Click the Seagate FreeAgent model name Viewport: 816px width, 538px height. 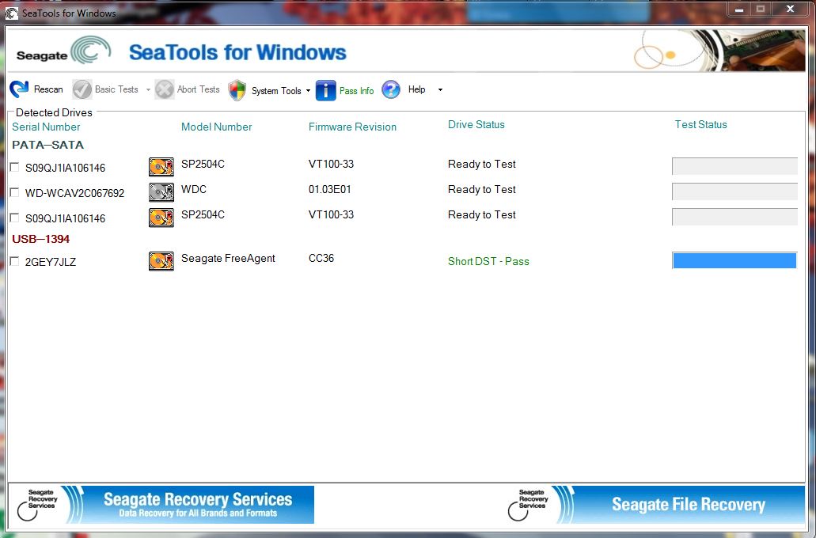tap(228, 258)
